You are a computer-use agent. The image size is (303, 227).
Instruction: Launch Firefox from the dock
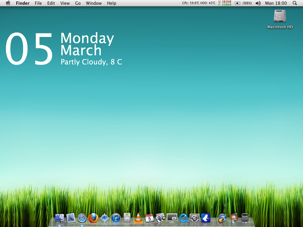[x=93, y=218]
